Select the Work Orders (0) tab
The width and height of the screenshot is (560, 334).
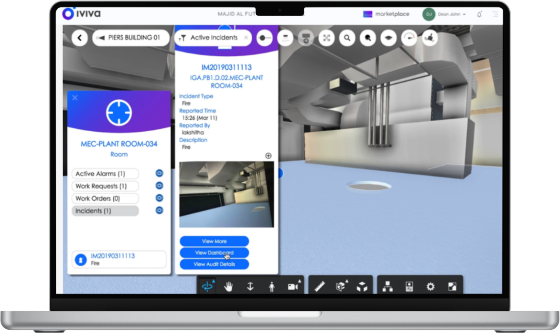(x=105, y=198)
